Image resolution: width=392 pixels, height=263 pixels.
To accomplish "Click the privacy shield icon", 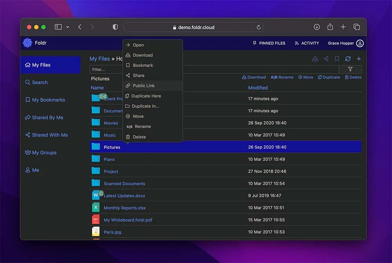I will (115, 27).
